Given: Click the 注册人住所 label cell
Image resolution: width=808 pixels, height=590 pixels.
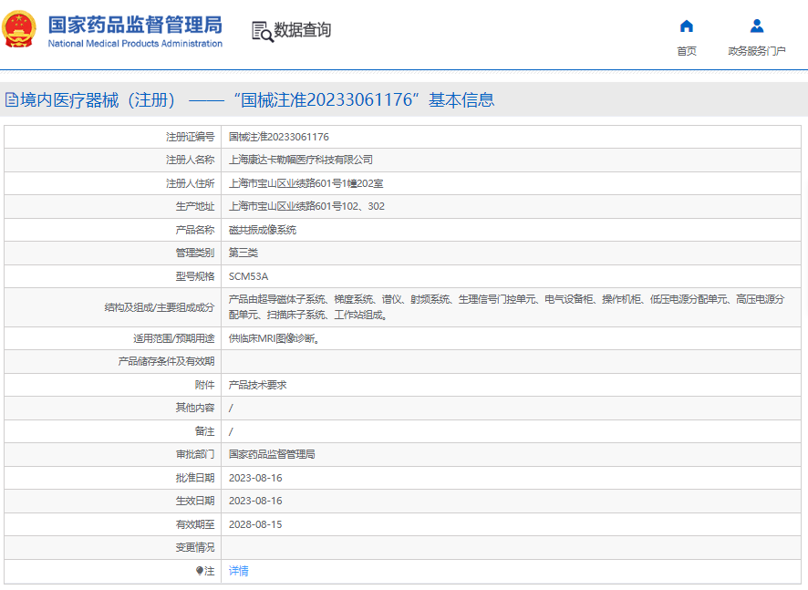Looking at the screenshot, I should pos(113,183).
